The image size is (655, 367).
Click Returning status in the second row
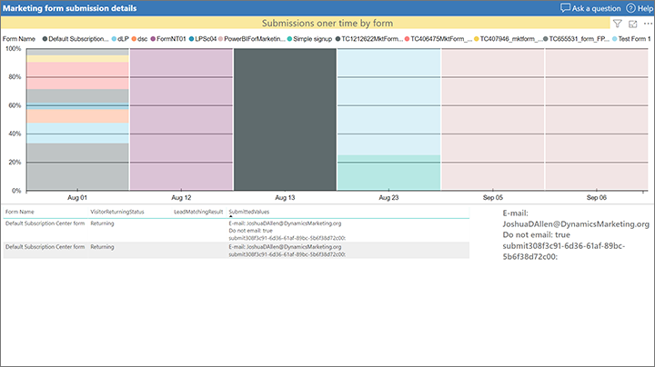[102, 247]
